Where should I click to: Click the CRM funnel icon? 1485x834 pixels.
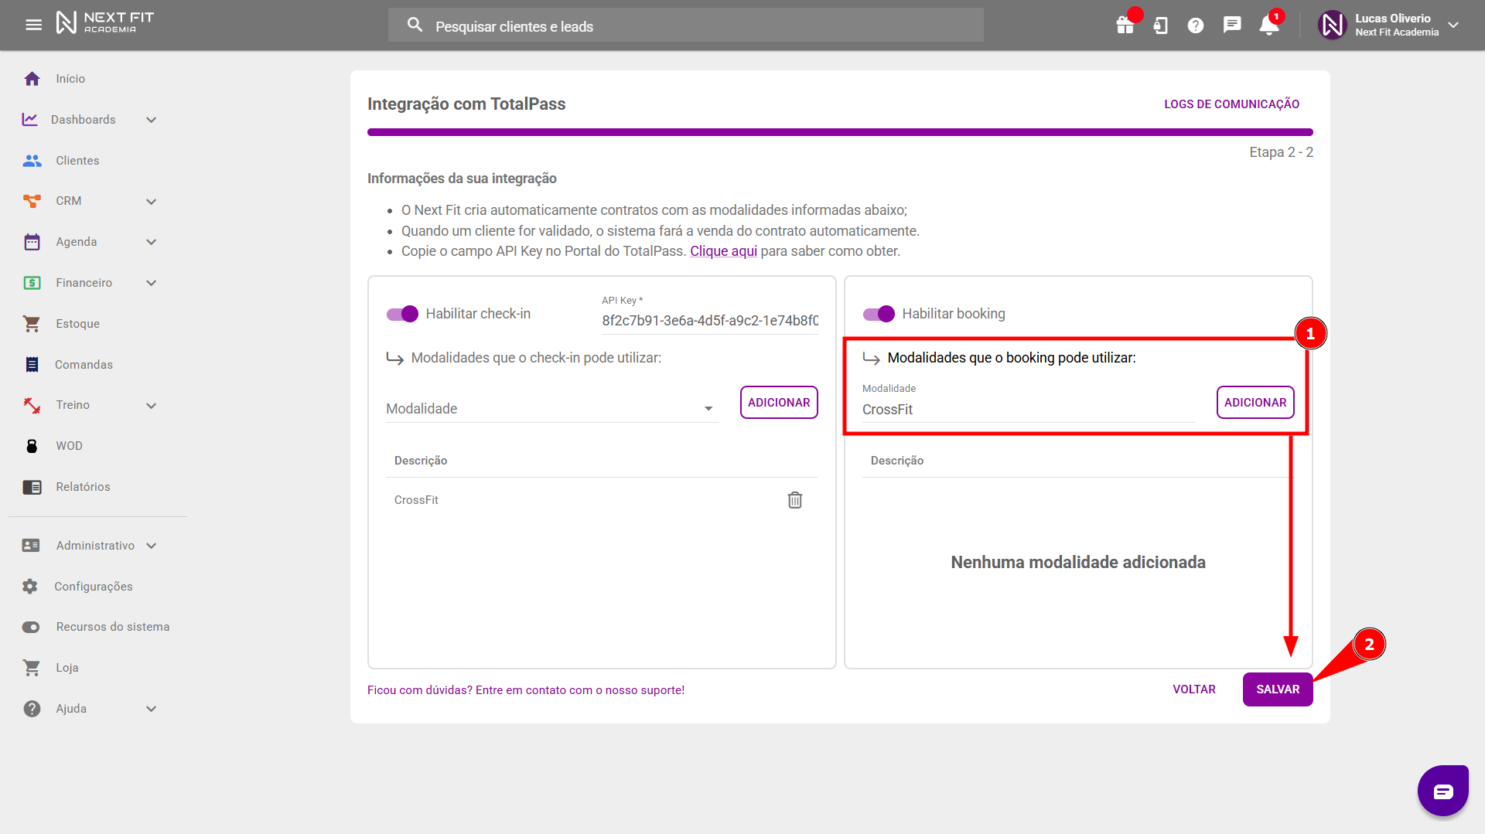pos(32,201)
